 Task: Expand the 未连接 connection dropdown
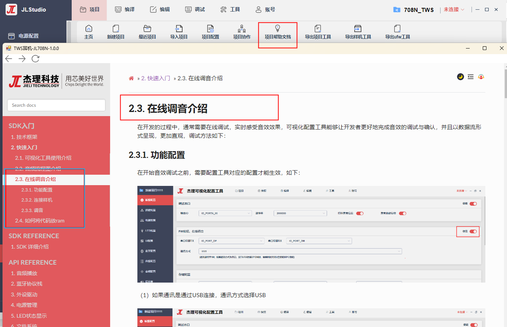454,10
